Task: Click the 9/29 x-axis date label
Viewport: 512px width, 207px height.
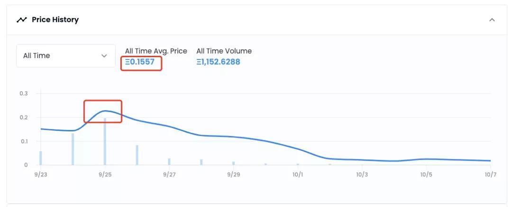Action: (233, 174)
